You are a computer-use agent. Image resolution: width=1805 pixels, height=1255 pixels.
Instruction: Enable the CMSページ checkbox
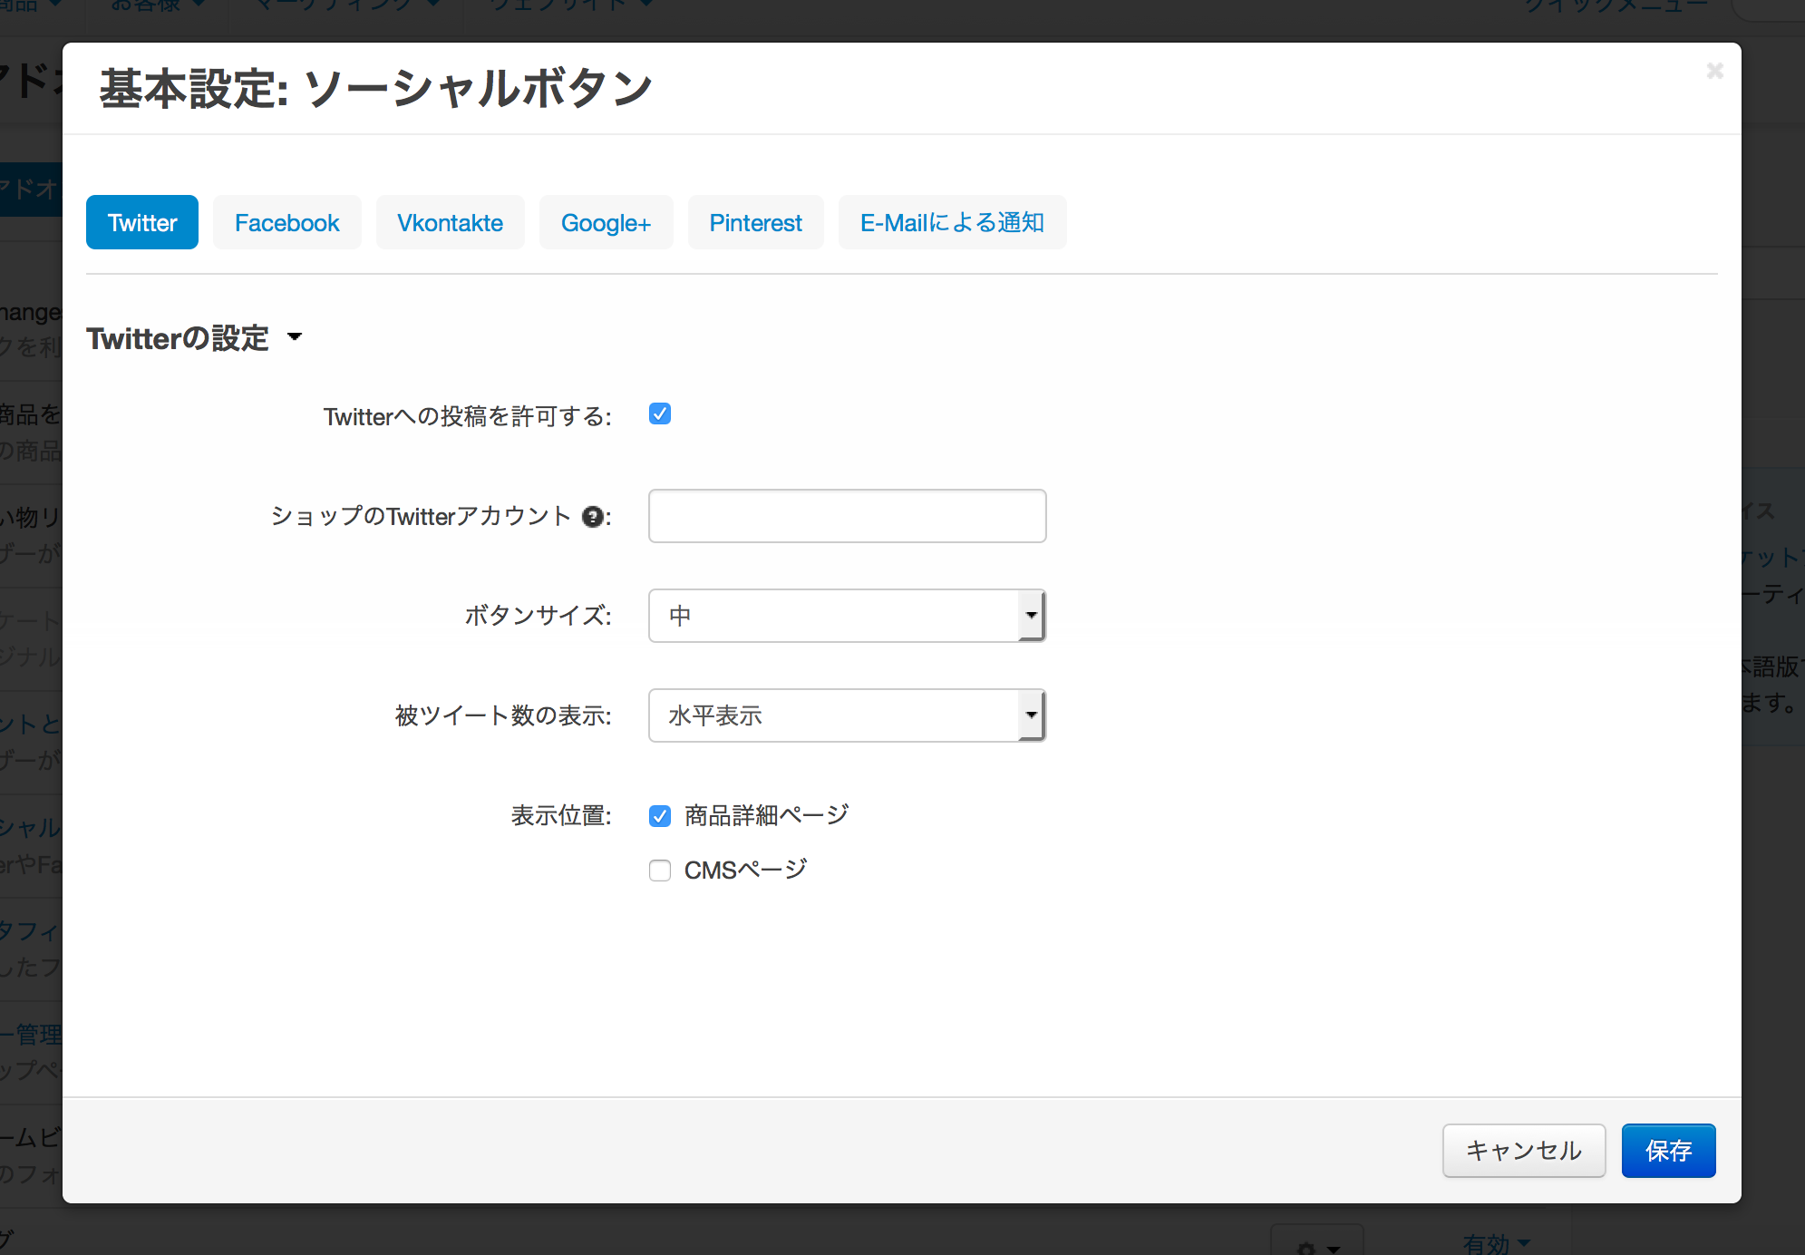point(660,871)
